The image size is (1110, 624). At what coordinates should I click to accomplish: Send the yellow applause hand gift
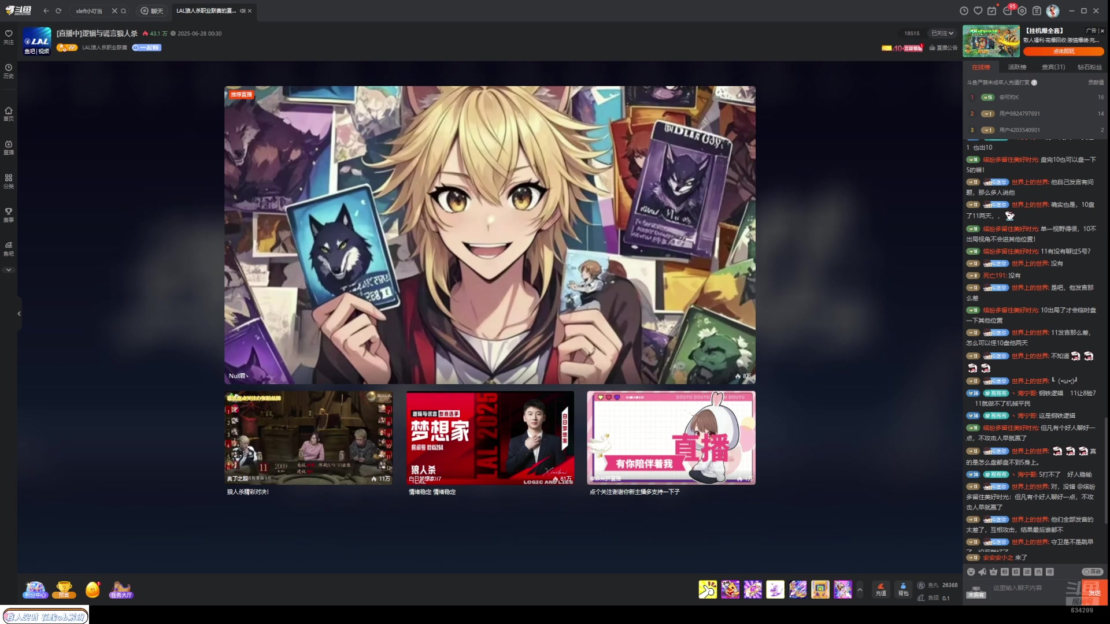(x=708, y=589)
